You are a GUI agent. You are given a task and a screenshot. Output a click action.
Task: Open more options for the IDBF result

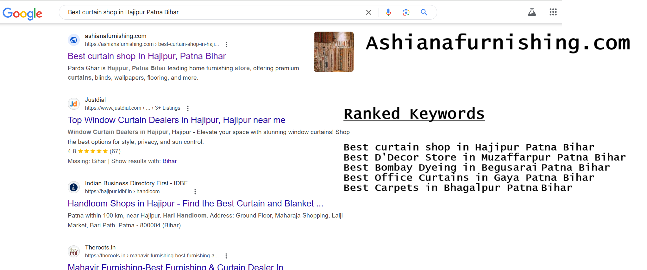pos(195,192)
